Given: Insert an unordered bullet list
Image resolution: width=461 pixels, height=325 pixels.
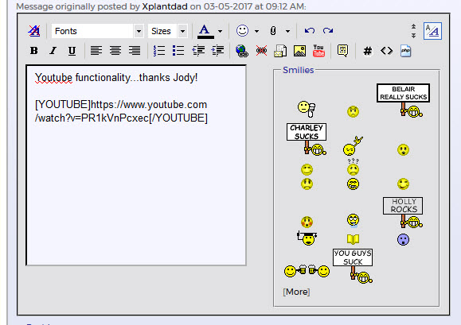Looking at the screenshot, I should click(178, 51).
